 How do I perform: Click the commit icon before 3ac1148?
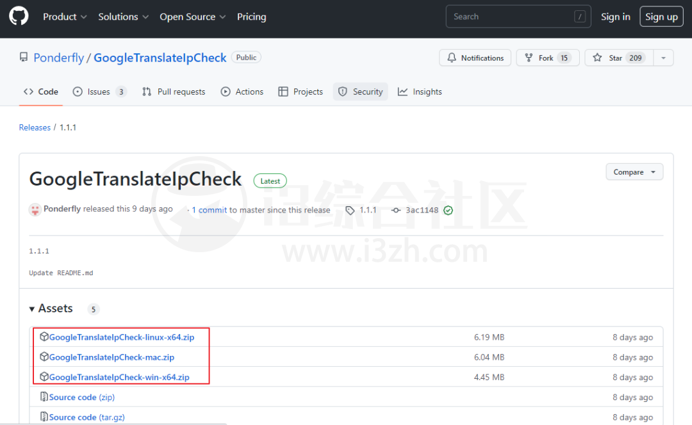click(x=396, y=211)
